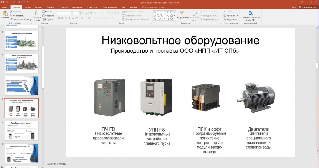Screen dimensions: 319x168
Task: Open the font name dropdown
Action: click(72, 13)
